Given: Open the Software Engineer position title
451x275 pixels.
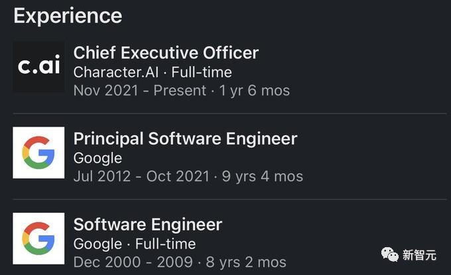Looking at the screenshot, I should pyautogui.click(x=147, y=224).
